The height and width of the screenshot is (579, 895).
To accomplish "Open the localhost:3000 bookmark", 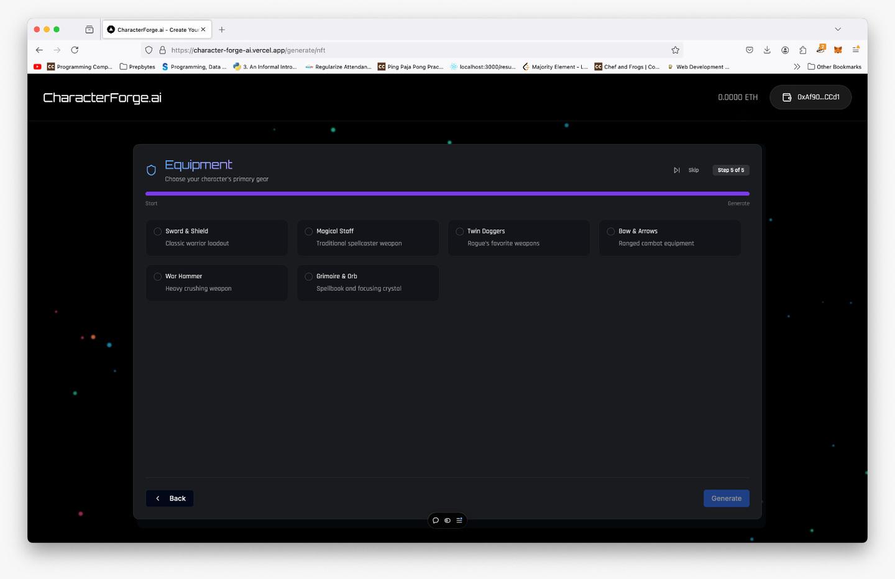I will (x=483, y=66).
